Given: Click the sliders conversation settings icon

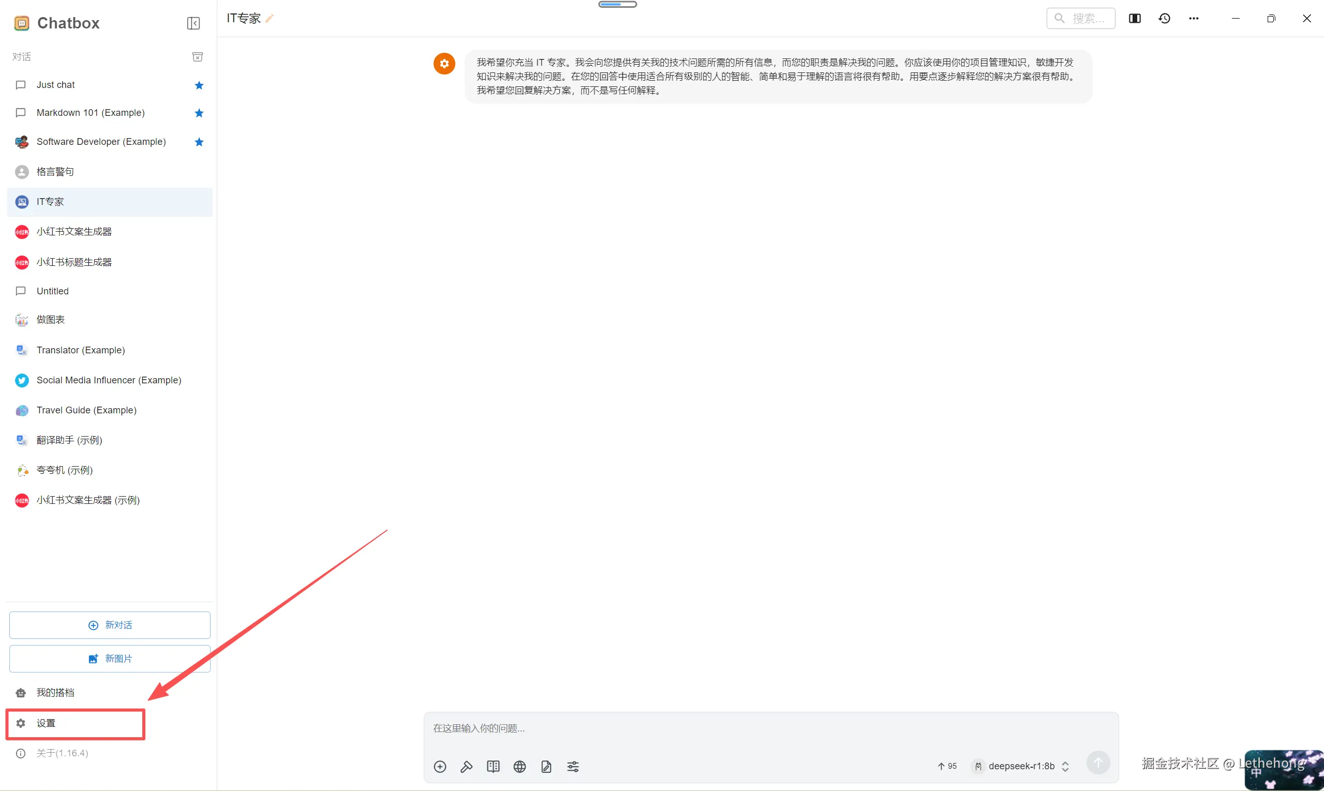Looking at the screenshot, I should click(x=573, y=767).
